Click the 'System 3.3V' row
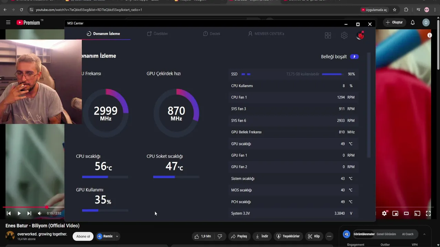The width and height of the screenshot is (440, 247). click(x=293, y=213)
